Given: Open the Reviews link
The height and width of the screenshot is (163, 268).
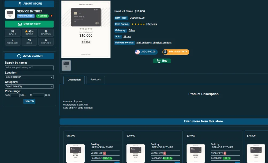Looking at the screenshot, I should click(152, 24).
